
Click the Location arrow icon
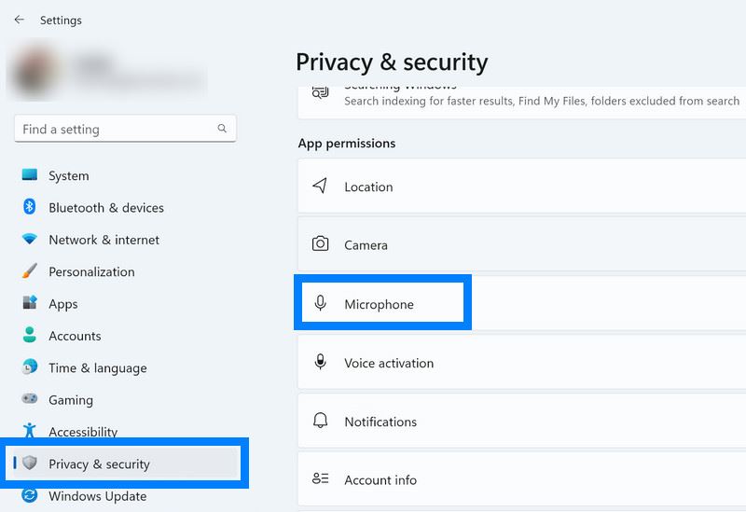pyautogui.click(x=321, y=187)
